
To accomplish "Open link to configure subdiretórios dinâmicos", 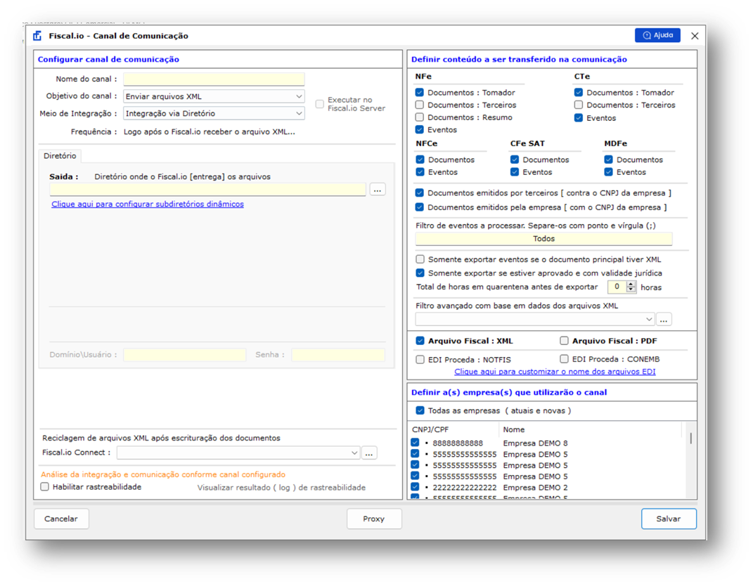I will [148, 204].
